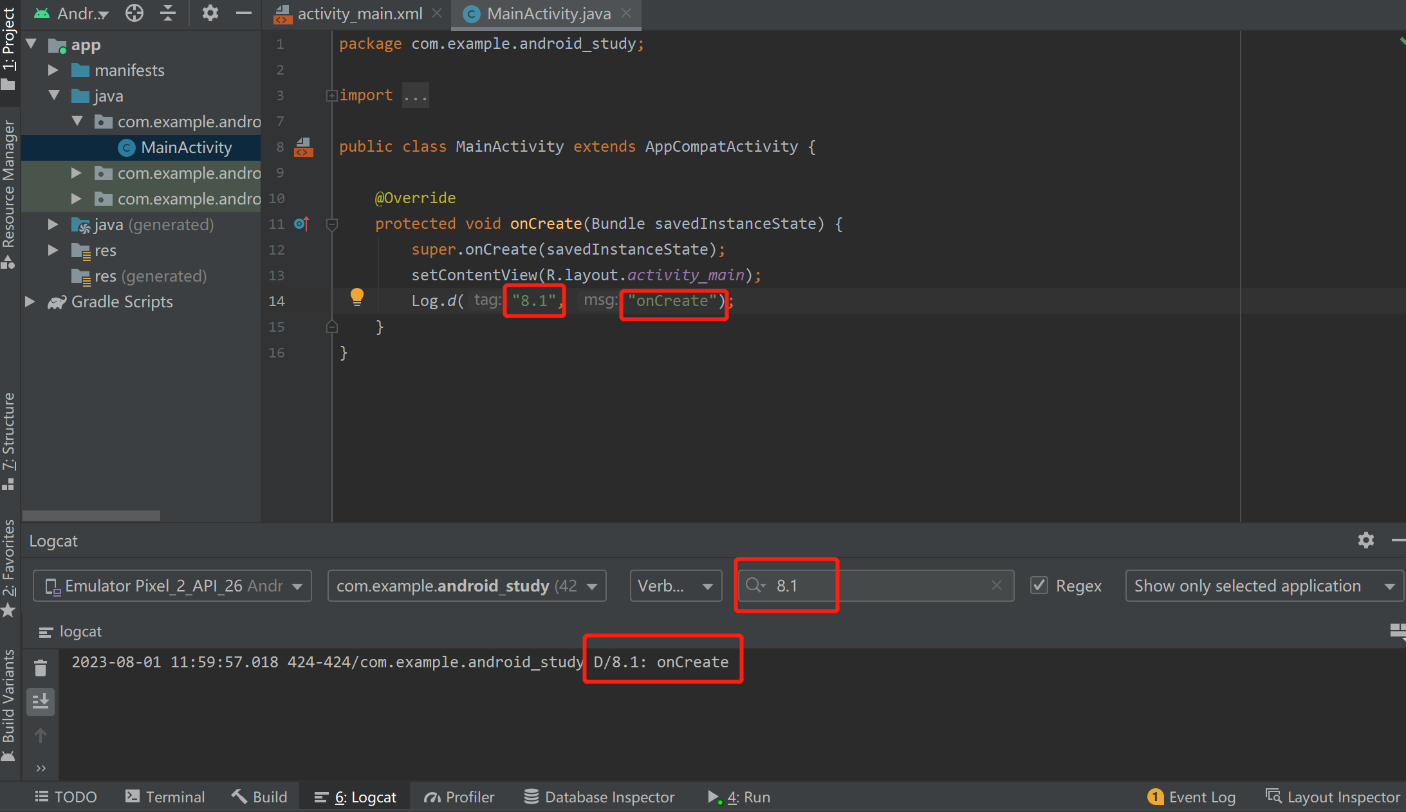The image size is (1406, 812).
Task: Open Layout Inspector
Action: pyautogui.click(x=1333, y=797)
